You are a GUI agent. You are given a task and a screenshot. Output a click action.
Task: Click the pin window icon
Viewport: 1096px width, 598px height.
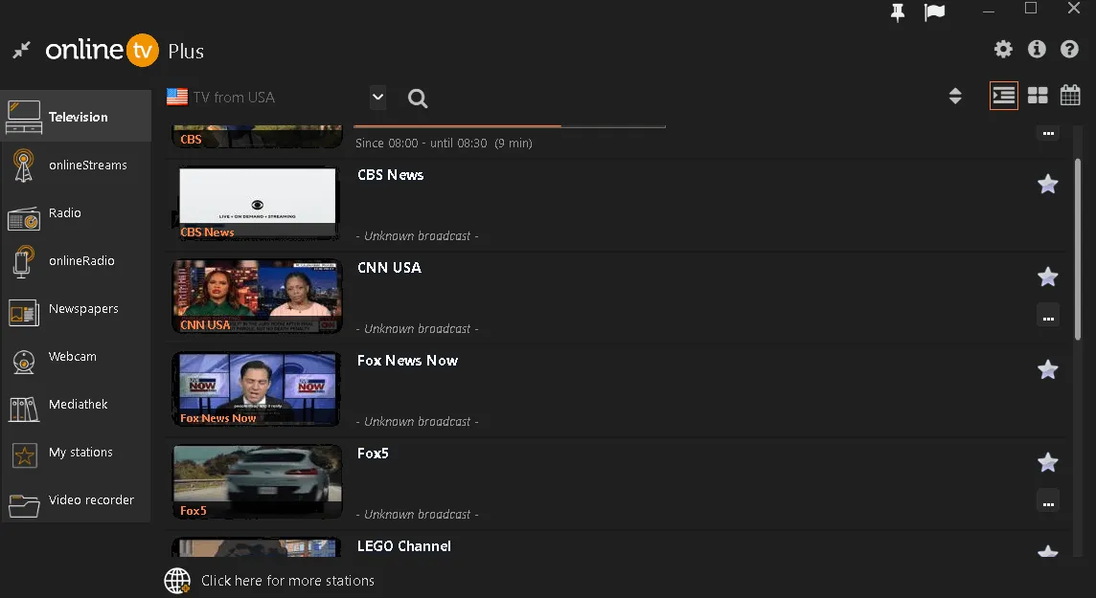click(x=898, y=12)
